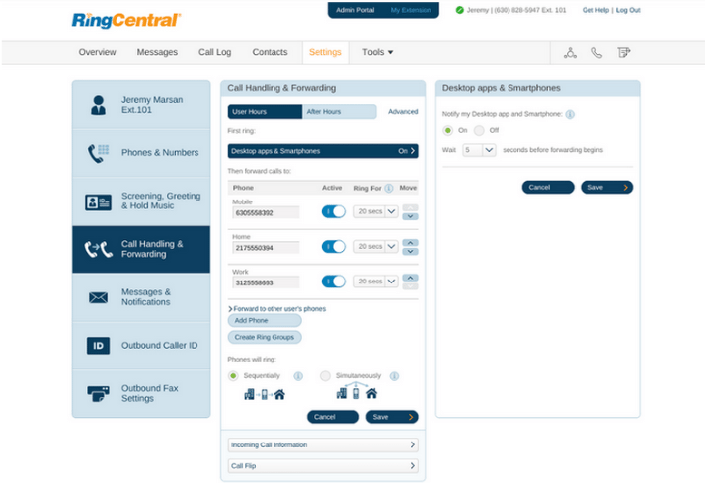
Task: Switch to the After Hours tab
Action: coord(339,112)
